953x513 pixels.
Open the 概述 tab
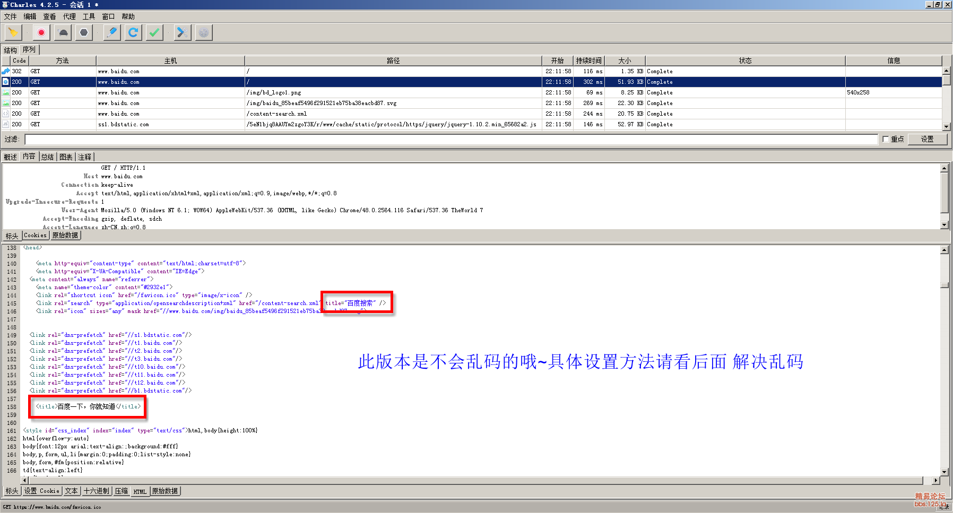[x=10, y=157]
